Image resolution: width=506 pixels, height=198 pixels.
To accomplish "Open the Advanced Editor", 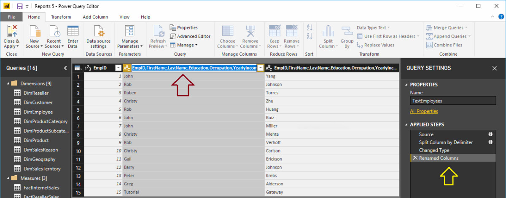I will 190,36.
